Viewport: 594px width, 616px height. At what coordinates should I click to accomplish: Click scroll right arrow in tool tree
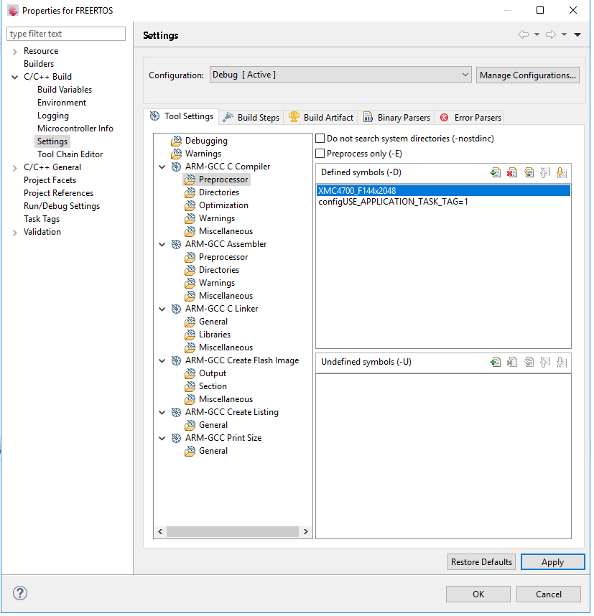pyautogui.click(x=306, y=532)
